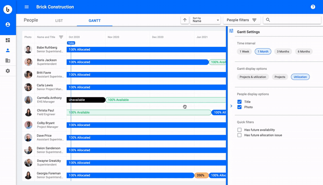Screen dimensions: 323x185
Task: Open Carla Lewis's name
Action: click(45, 85)
